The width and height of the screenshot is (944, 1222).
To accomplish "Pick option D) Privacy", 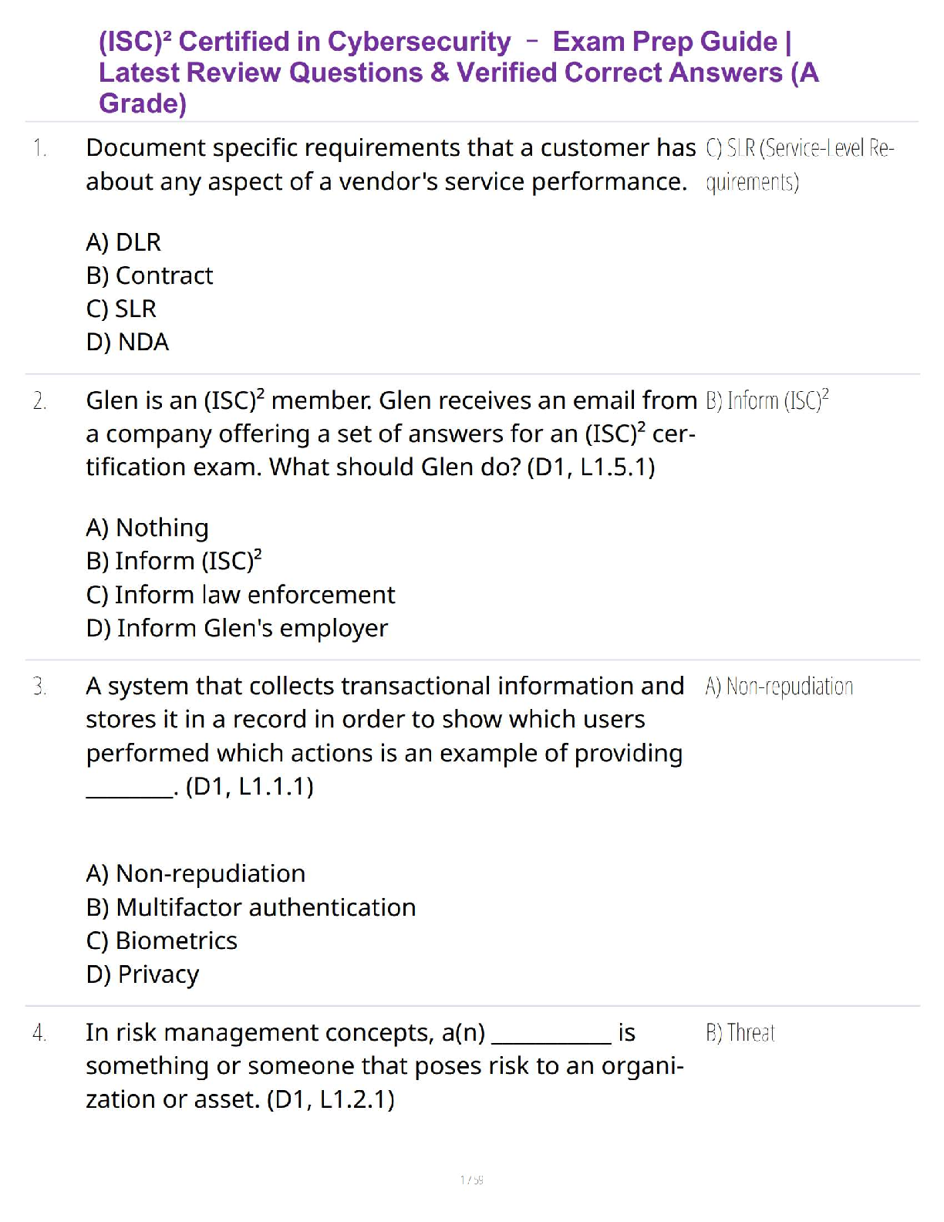I will (x=143, y=974).
